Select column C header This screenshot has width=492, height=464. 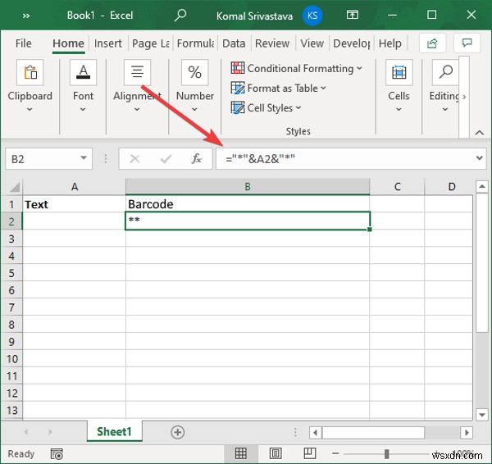point(397,187)
